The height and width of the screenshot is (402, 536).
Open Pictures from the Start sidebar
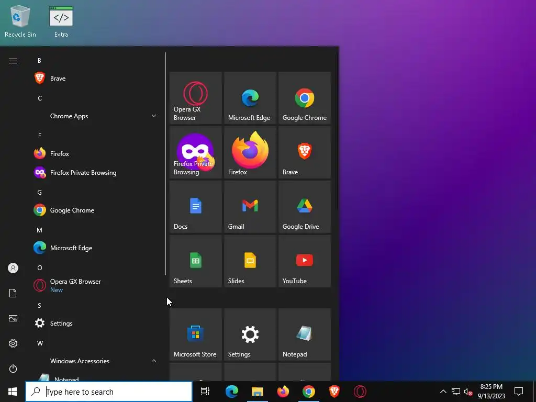[x=13, y=318]
